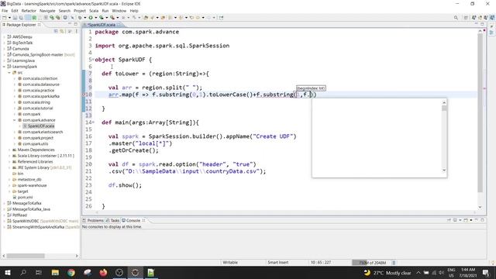496x279 pixels.
Task: Expand the AWSDeequ project
Action: 4,37
